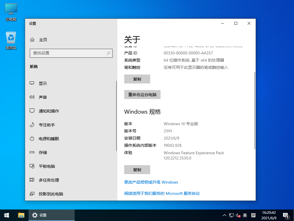This screenshot has height=221, width=294.
Task: Select the 21H1 version value
Action: click(168, 131)
